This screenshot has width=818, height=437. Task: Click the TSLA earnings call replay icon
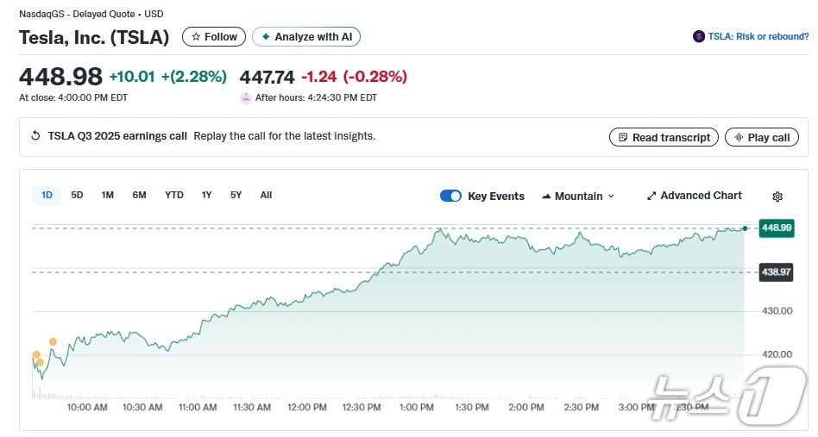click(35, 136)
